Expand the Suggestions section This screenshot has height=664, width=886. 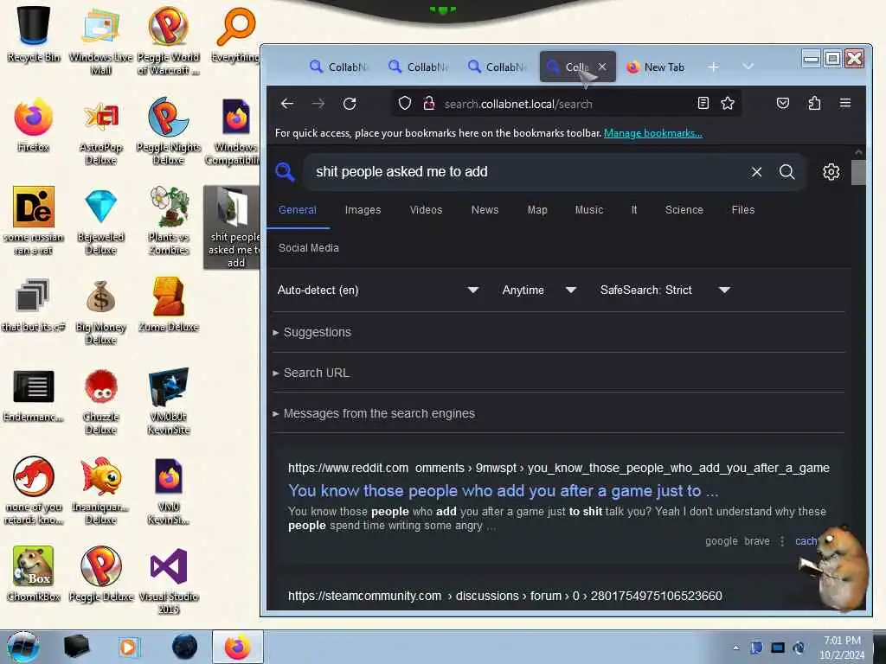coord(311,332)
